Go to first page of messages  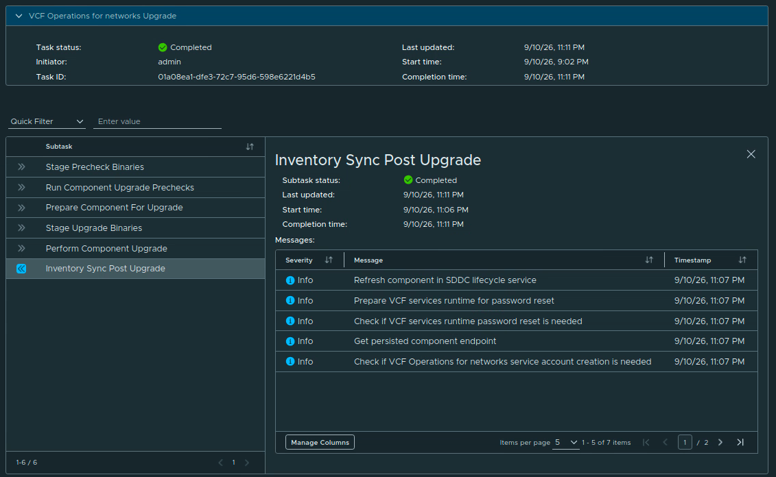[646, 443]
